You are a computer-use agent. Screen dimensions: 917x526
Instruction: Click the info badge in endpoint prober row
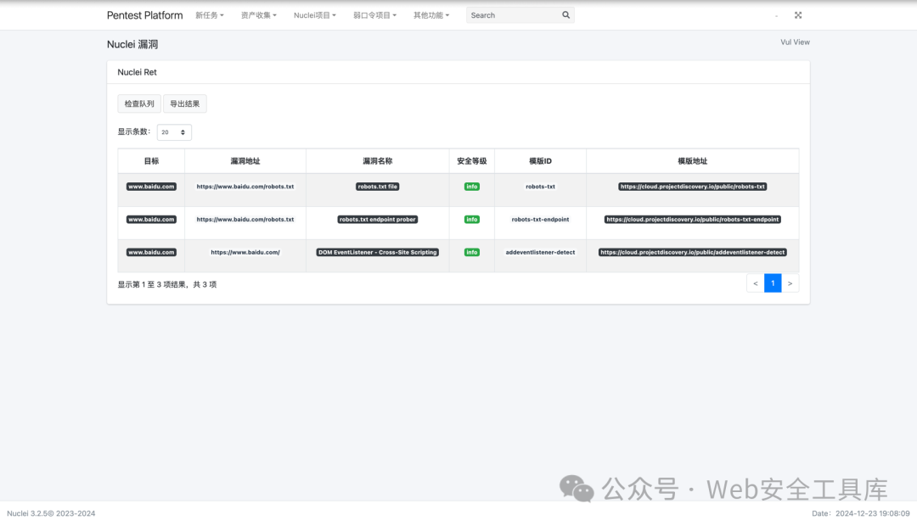(x=472, y=219)
